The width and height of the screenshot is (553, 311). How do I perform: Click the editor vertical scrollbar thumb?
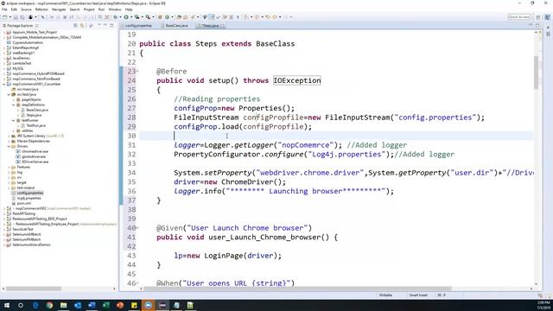click(x=536, y=73)
